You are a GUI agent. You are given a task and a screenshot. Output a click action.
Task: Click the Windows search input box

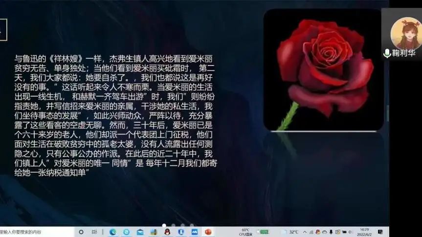click(29, 232)
